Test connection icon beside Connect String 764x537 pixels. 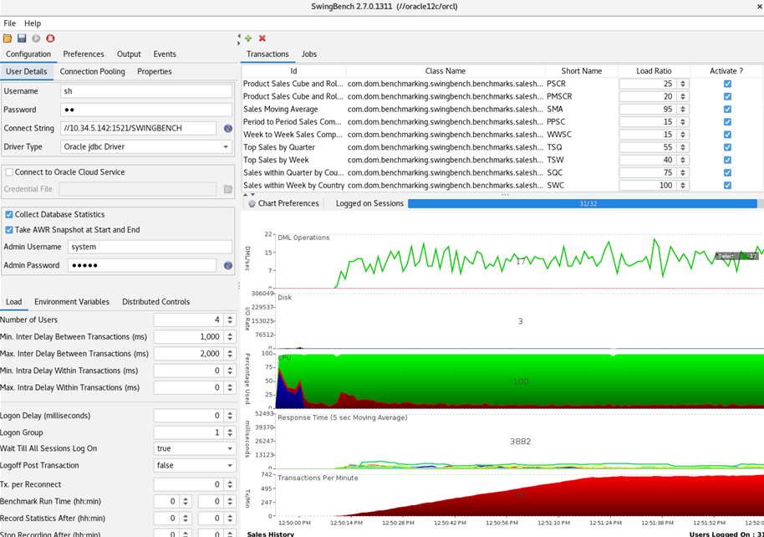[228, 128]
